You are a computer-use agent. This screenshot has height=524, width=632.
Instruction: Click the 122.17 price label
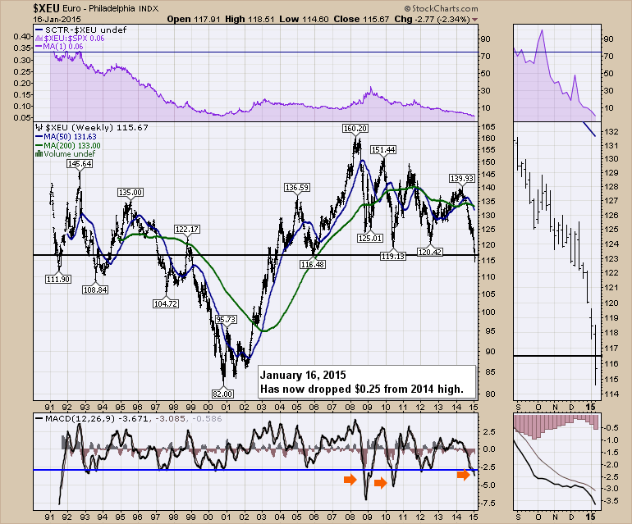(186, 229)
